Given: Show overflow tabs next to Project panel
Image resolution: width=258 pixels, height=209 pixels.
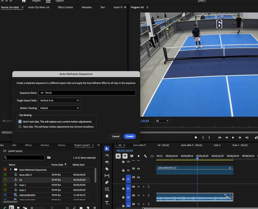Looking at the screenshot, I should tap(99, 145).
